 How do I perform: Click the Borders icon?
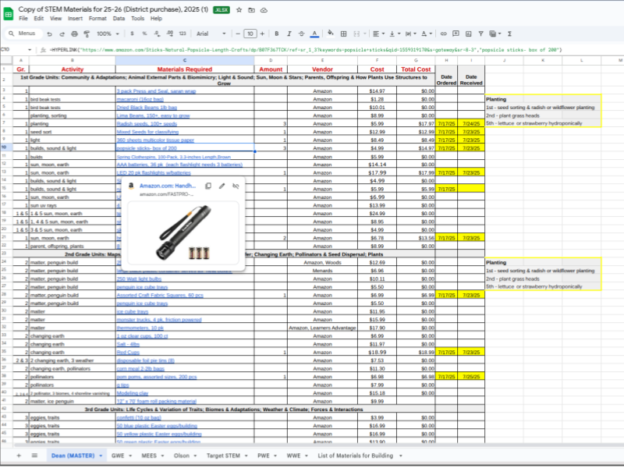pyautogui.click(x=343, y=34)
